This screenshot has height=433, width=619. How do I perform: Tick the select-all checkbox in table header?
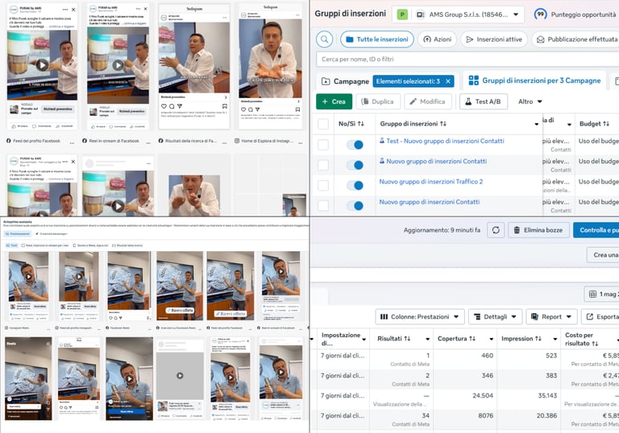(x=323, y=124)
